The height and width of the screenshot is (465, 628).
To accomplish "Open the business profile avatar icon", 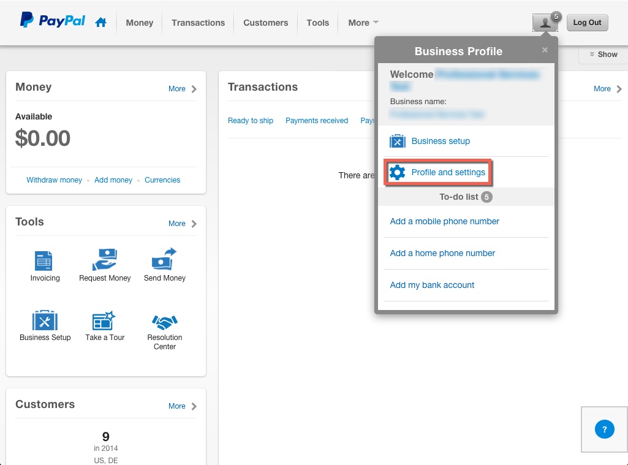I will point(545,23).
